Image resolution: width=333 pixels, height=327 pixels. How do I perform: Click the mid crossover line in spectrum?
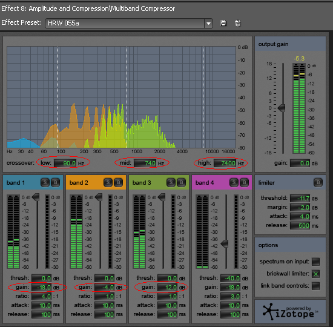click(x=127, y=97)
